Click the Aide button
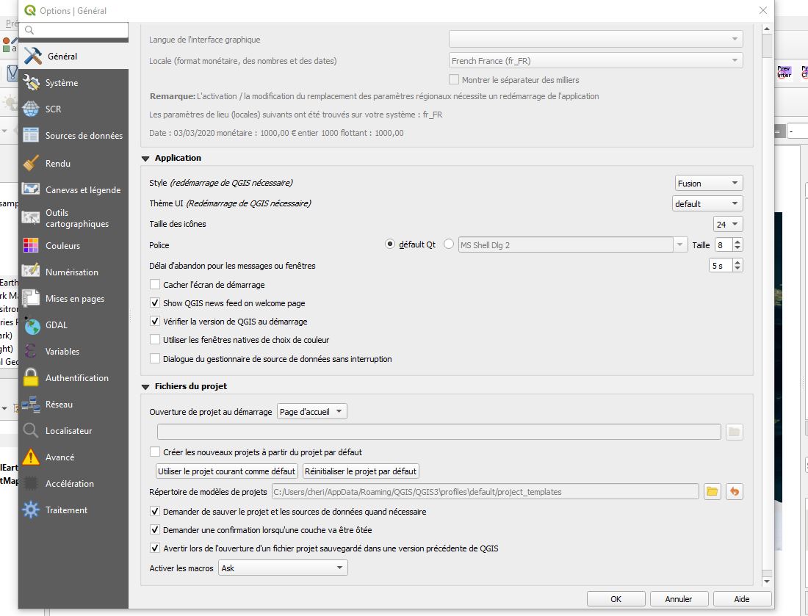Viewport: 808px width, 616px height. point(741,598)
